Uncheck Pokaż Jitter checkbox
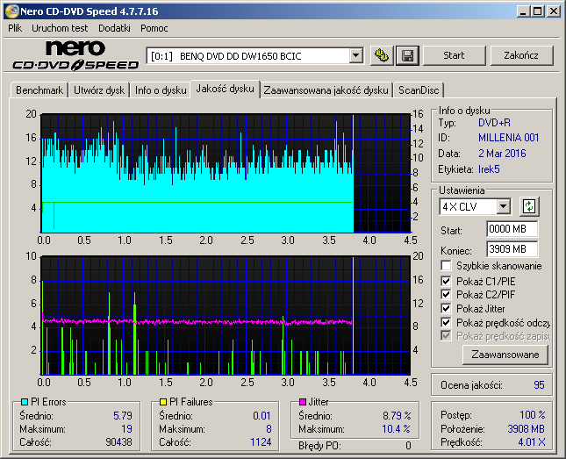The height and width of the screenshot is (459, 566). (x=446, y=308)
